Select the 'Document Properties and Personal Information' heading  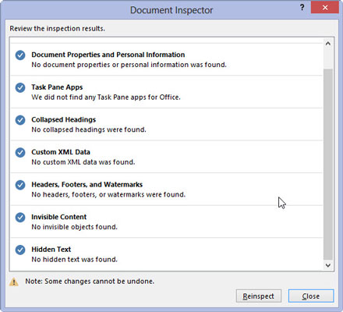click(x=108, y=55)
